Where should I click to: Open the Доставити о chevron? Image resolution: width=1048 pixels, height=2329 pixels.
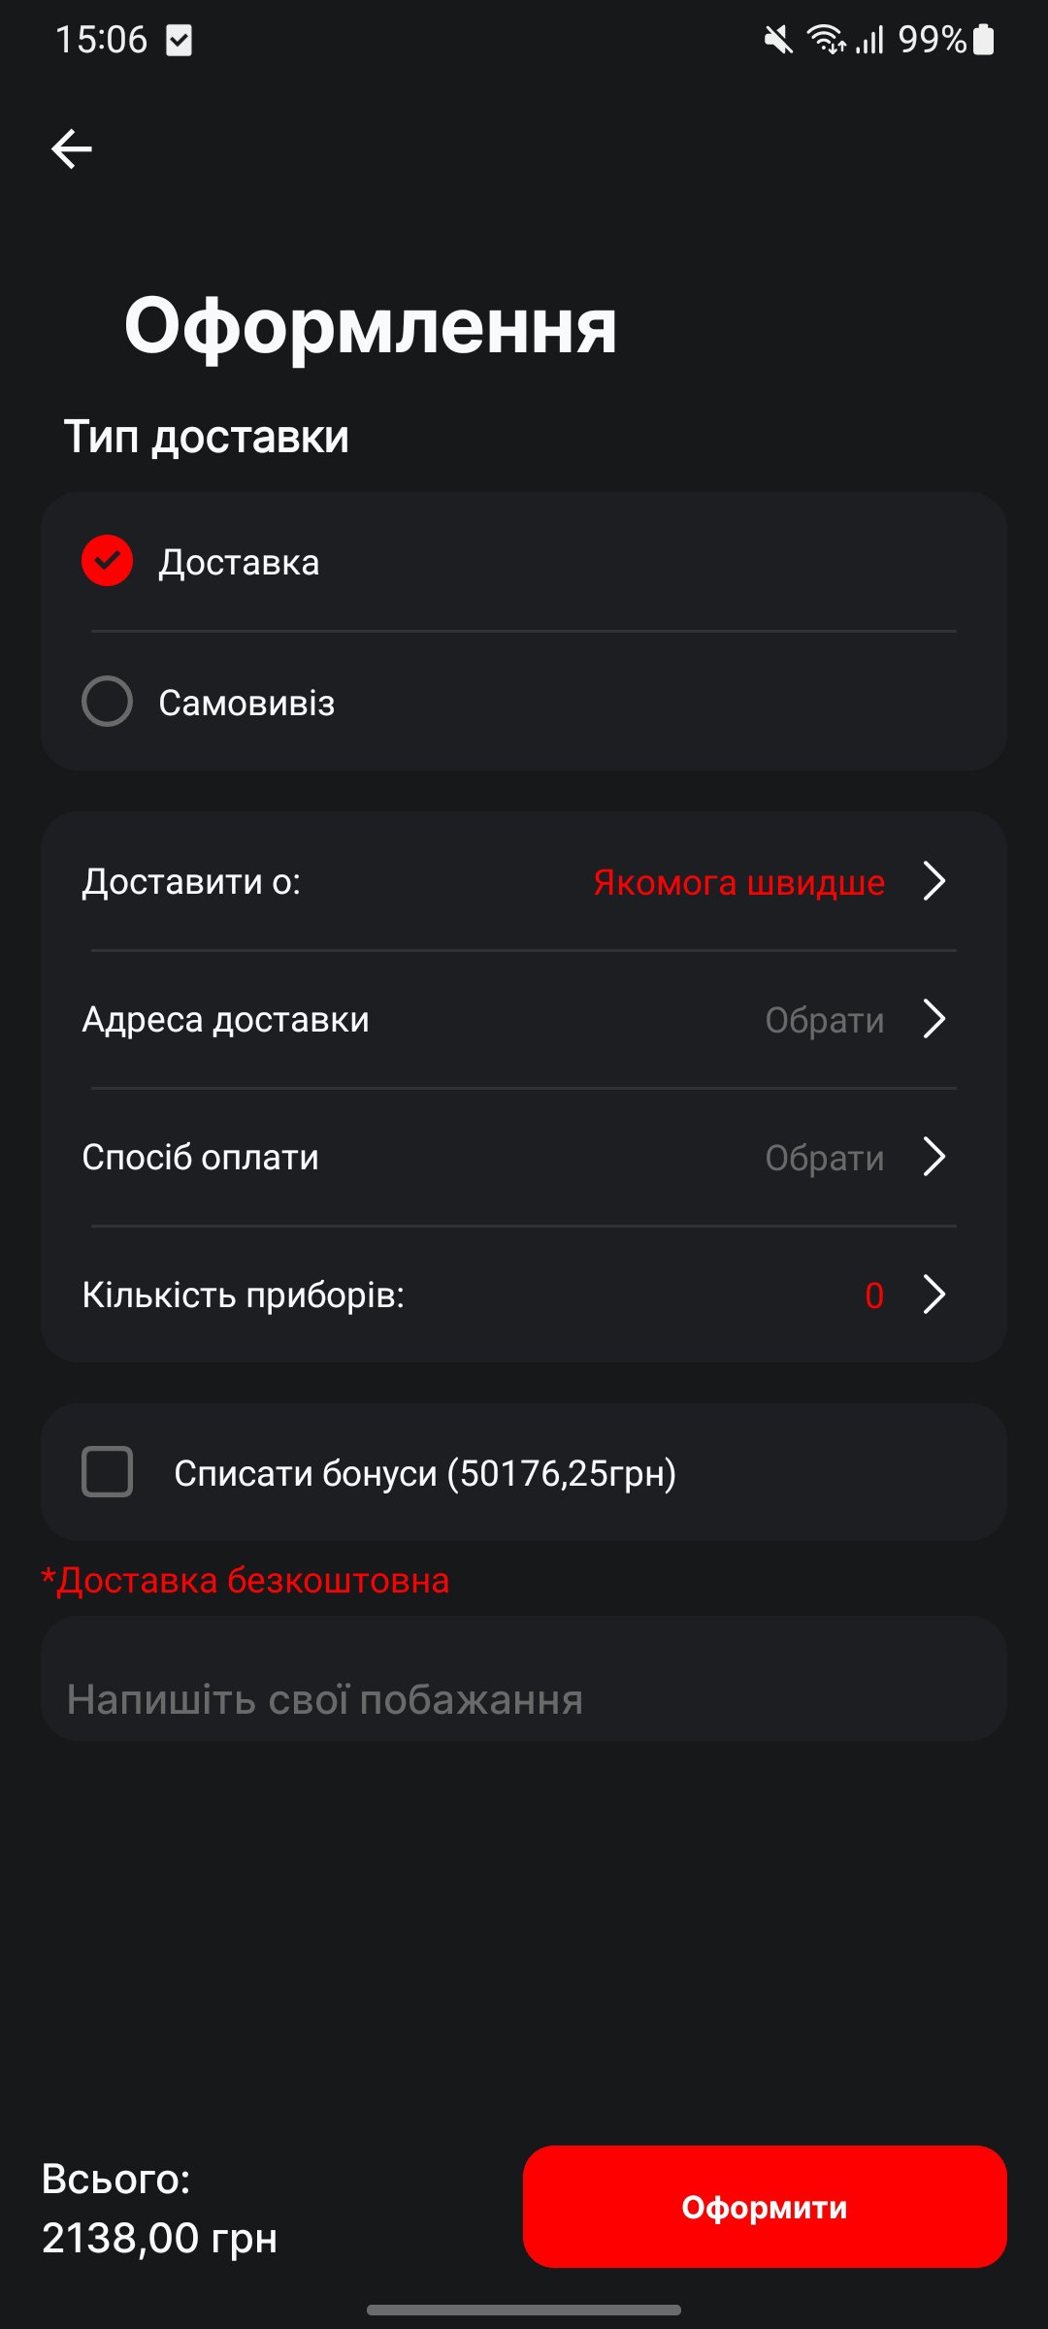[933, 881]
